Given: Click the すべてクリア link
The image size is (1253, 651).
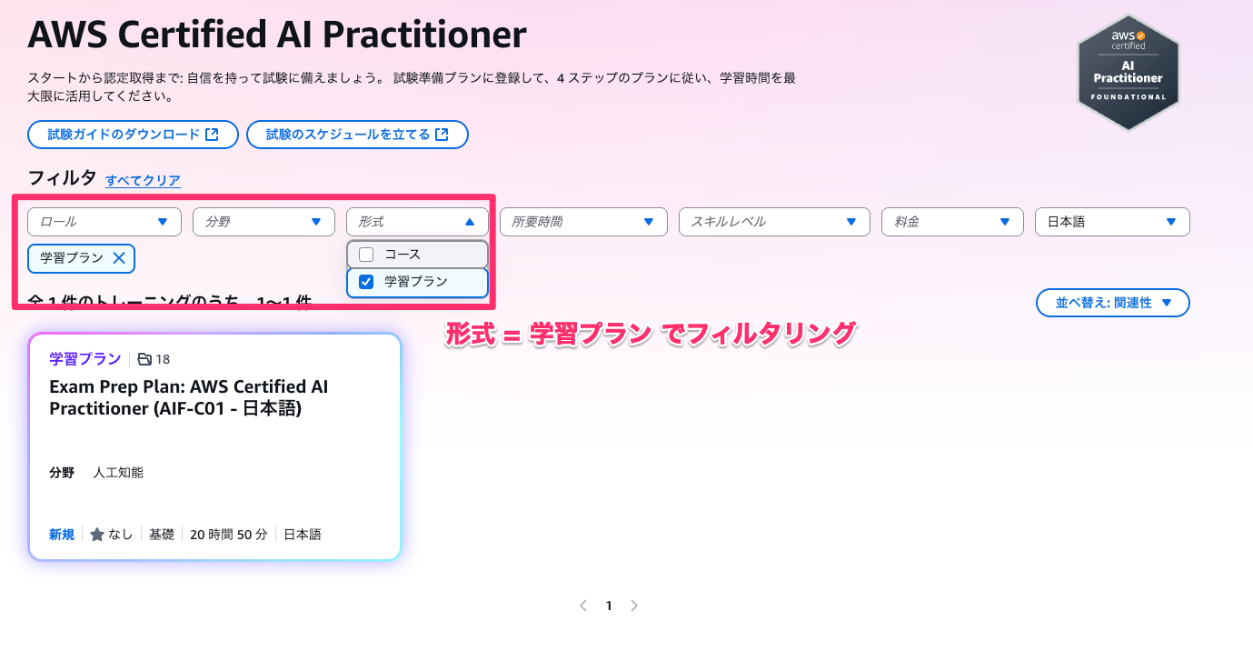Looking at the screenshot, I should [143, 181].
